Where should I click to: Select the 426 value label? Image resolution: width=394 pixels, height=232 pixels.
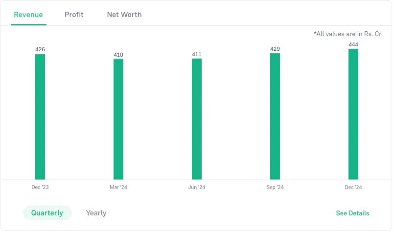pyautogui.click(x=40, y=49)
